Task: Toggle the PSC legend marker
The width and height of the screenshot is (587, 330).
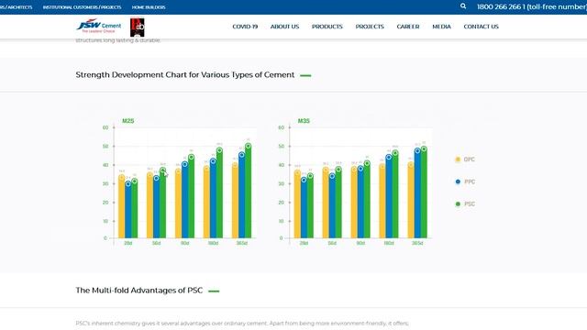Action: pyautogui.click(x=458, y=203)
